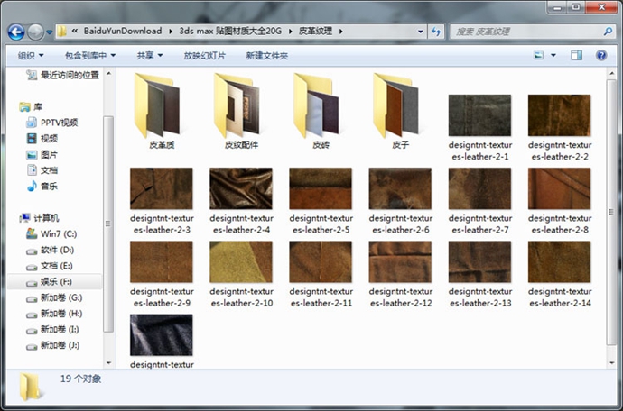Open the recent pages dropdown arrow

[x=50, y=32]
